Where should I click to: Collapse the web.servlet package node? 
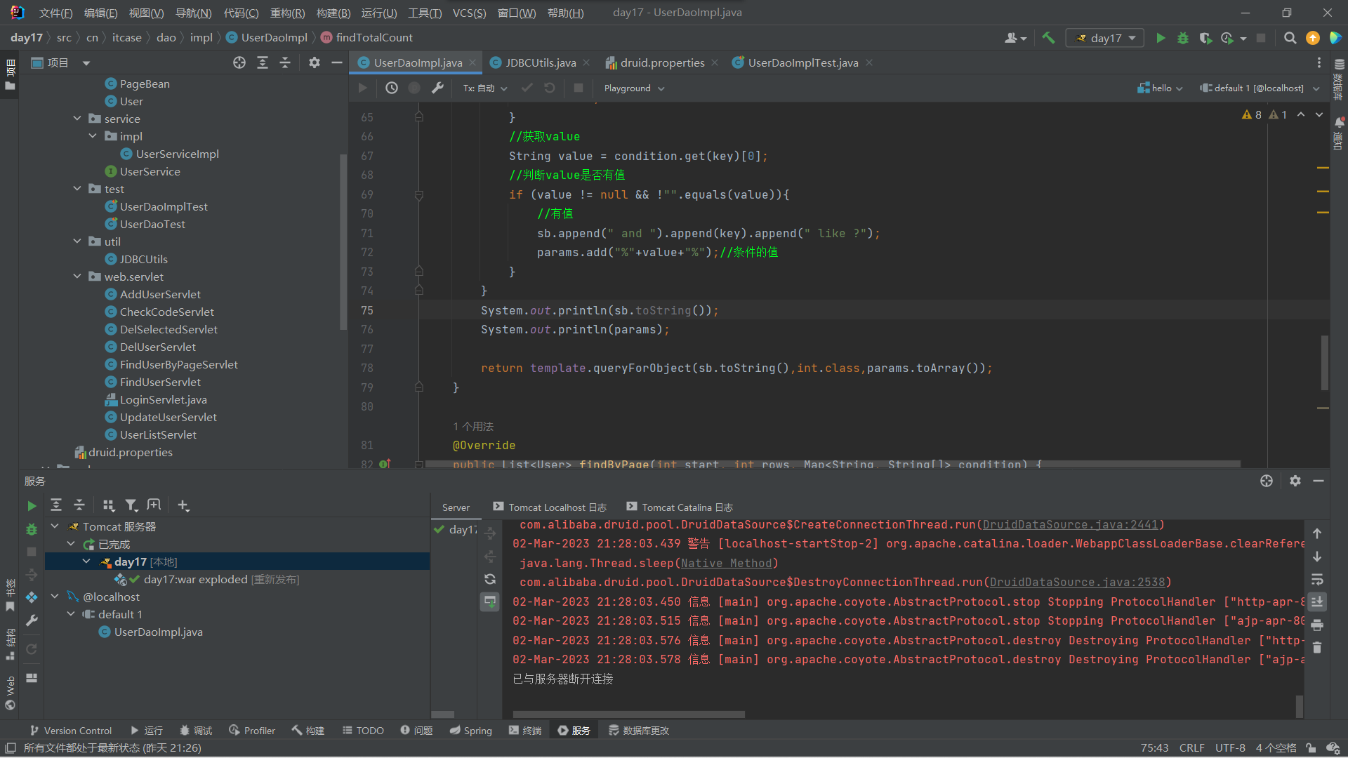pyautogui.click(x=77, y=277)
